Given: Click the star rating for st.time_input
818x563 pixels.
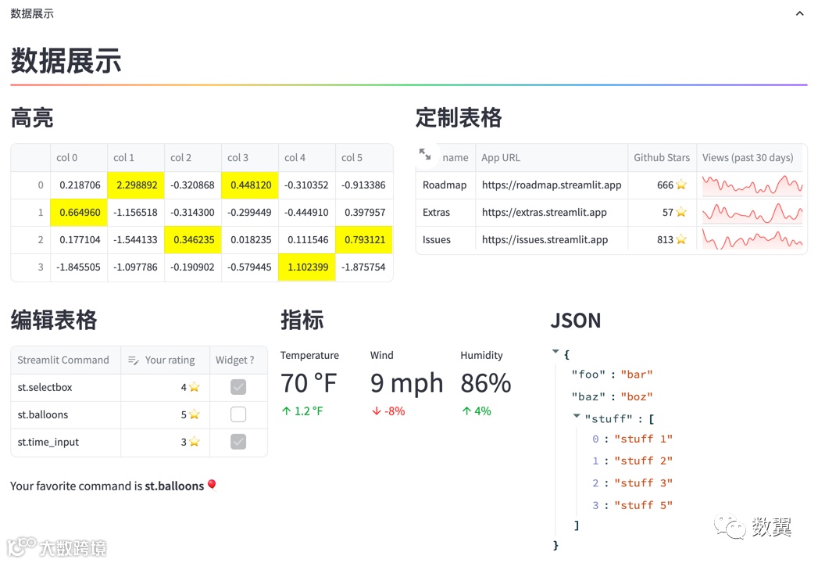Looking at the screenshot, I should coord(194,442).
